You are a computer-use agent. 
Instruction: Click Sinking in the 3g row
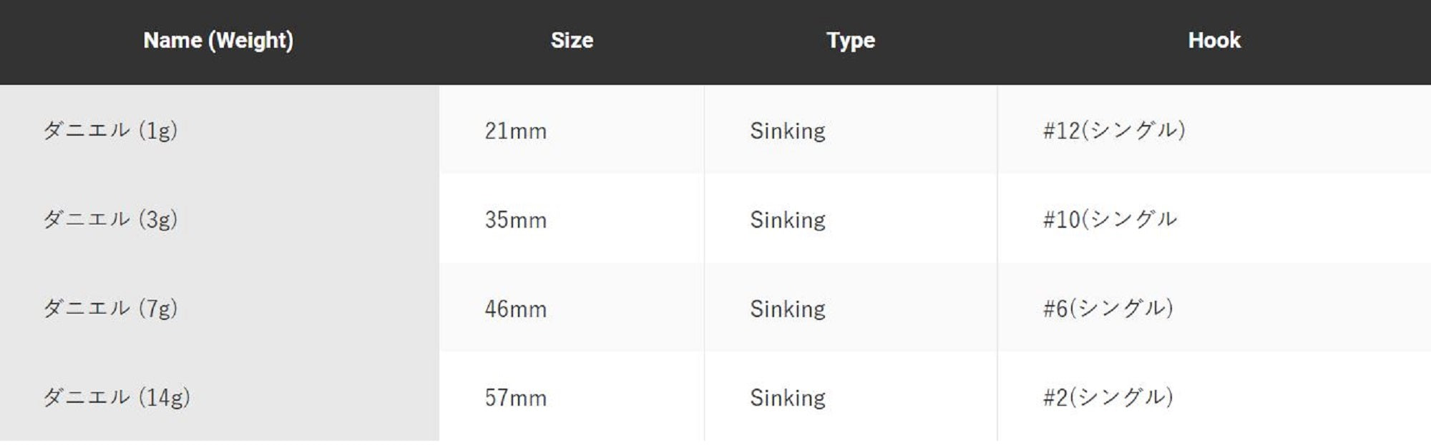click(x=787, y=219)
